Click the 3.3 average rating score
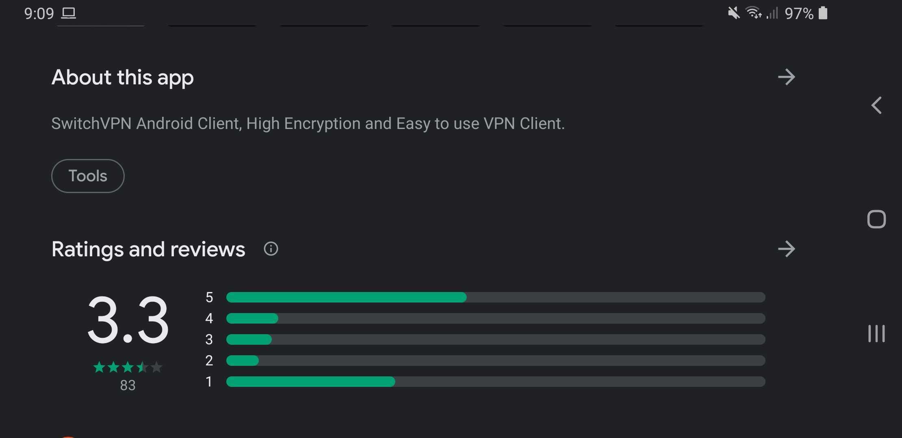The image size is (902, 438). click(128, 320)
